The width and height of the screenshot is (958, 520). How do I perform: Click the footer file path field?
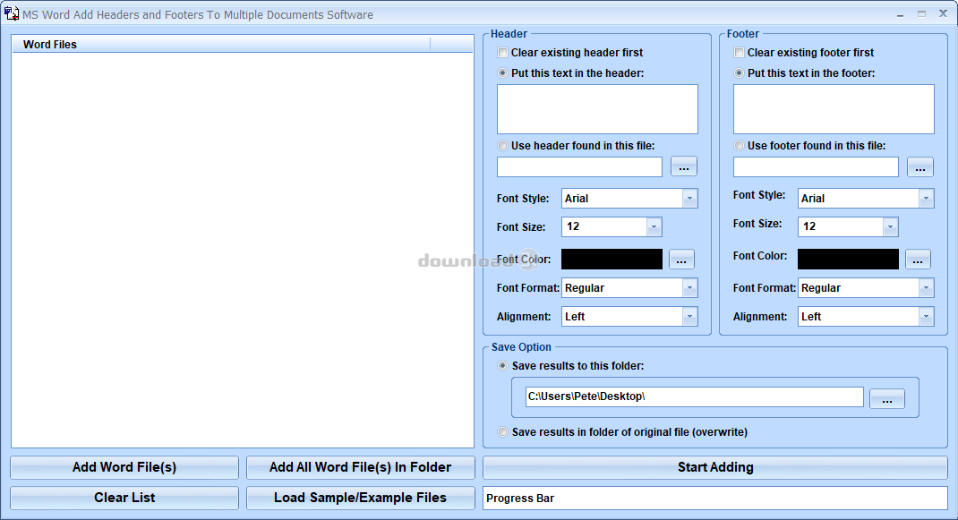(x=817, y=166)
